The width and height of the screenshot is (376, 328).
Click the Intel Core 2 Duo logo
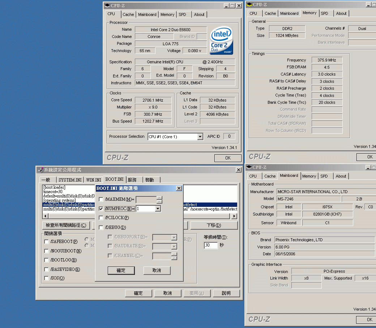point(222,40)
